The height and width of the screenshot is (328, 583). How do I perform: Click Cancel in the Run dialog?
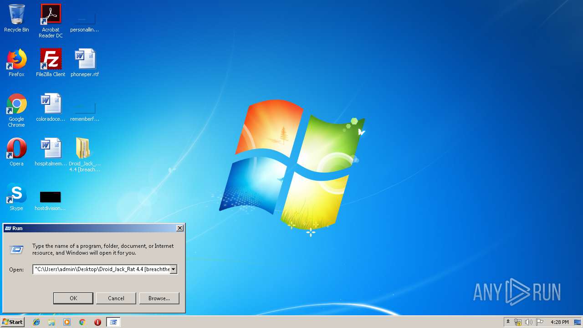[116, 298]
